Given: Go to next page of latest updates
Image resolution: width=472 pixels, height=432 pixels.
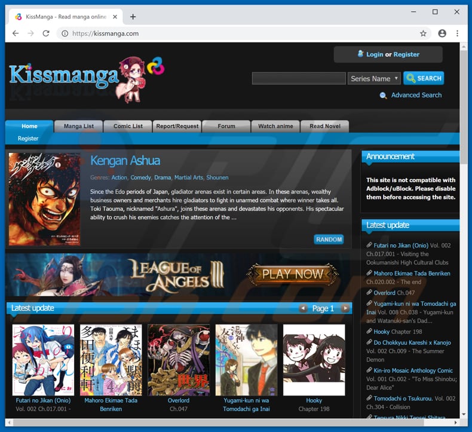Looking at the screenshot, I should coord(345,308).
